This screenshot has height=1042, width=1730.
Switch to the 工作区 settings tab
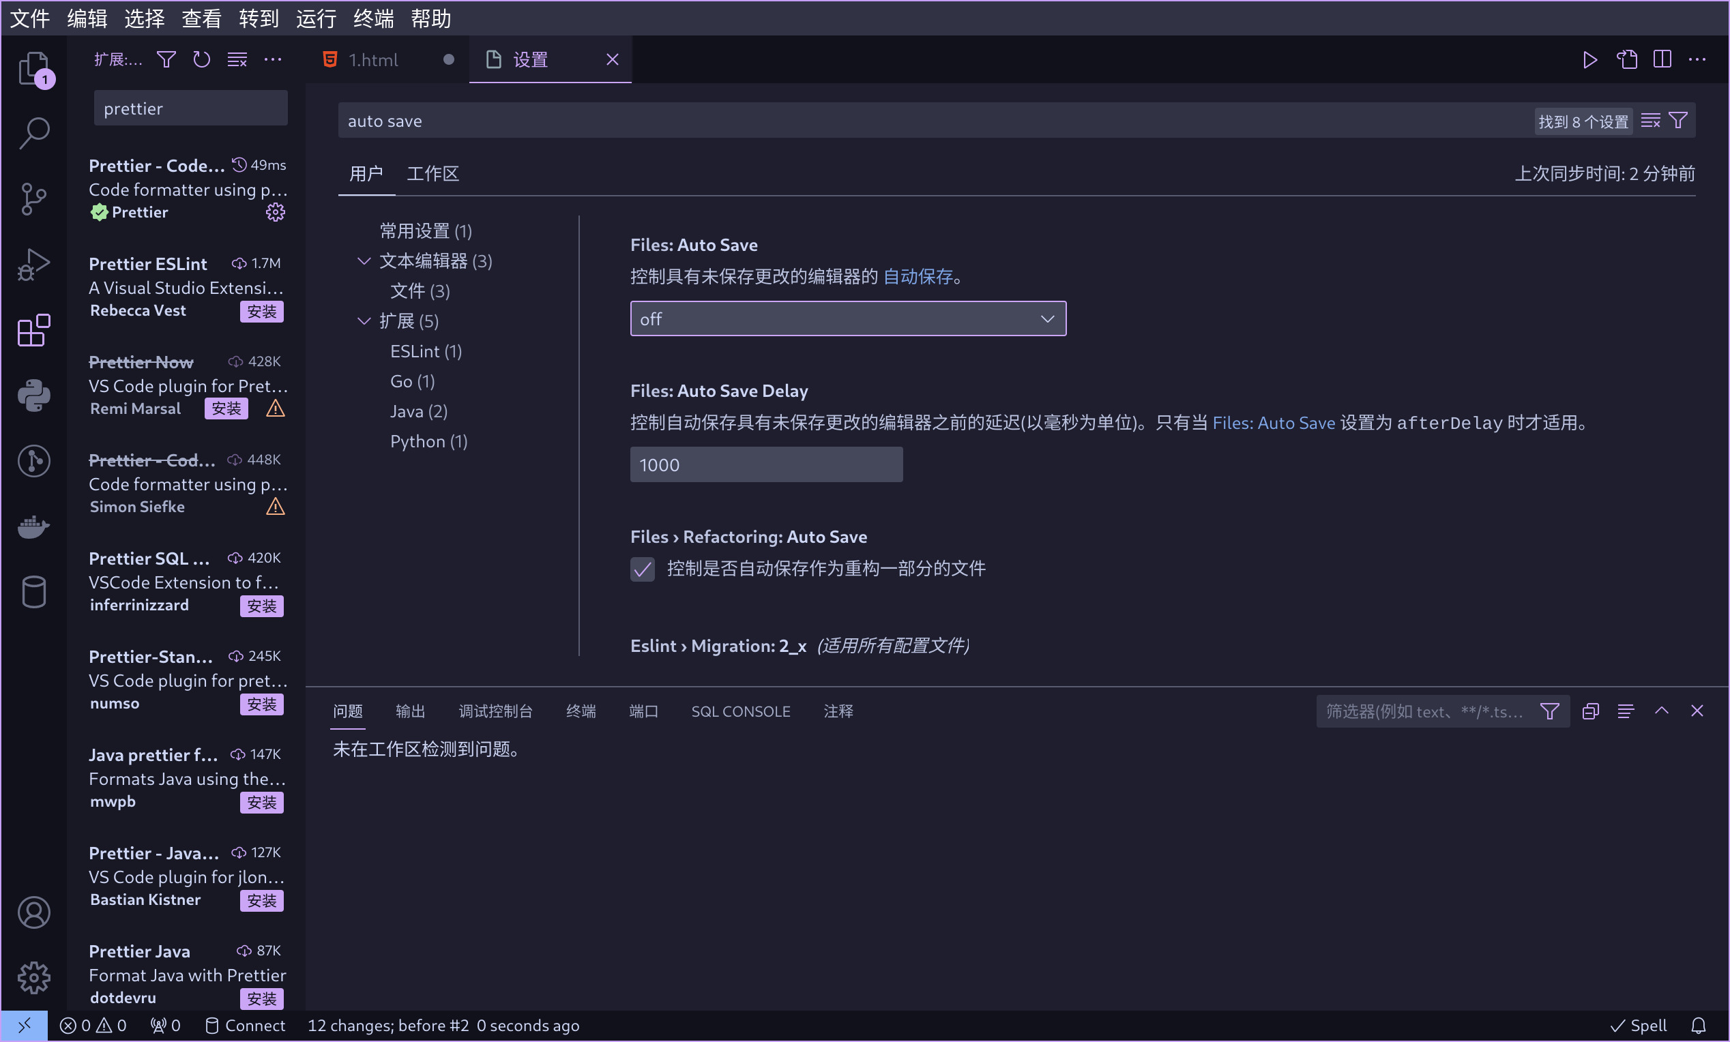[432, 173]
